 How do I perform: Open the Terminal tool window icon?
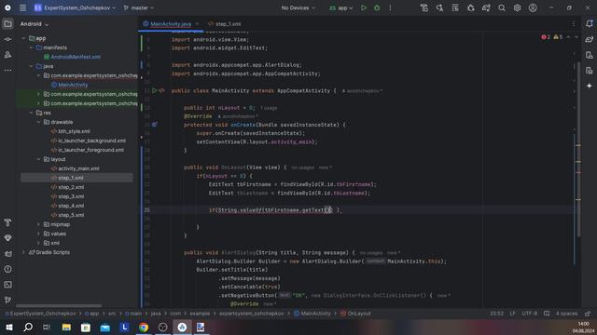tap(7, 285)
